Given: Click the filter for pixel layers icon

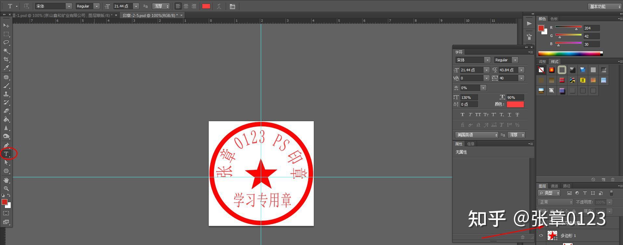Looking at the screenshot, I should click(569, 193).
